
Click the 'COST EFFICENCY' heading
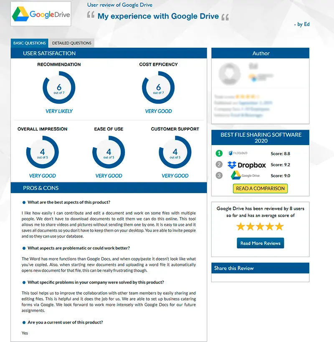[x=158, y=64]
